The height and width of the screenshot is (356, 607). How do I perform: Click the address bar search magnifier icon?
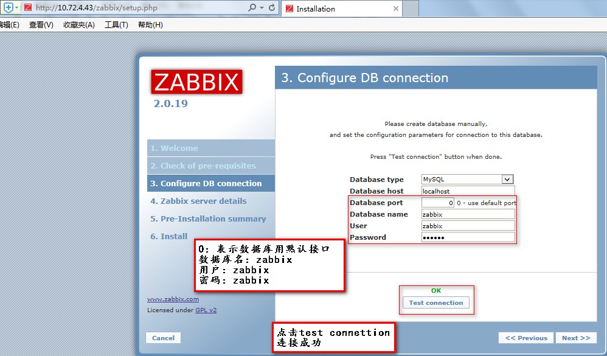click(252, 7)
